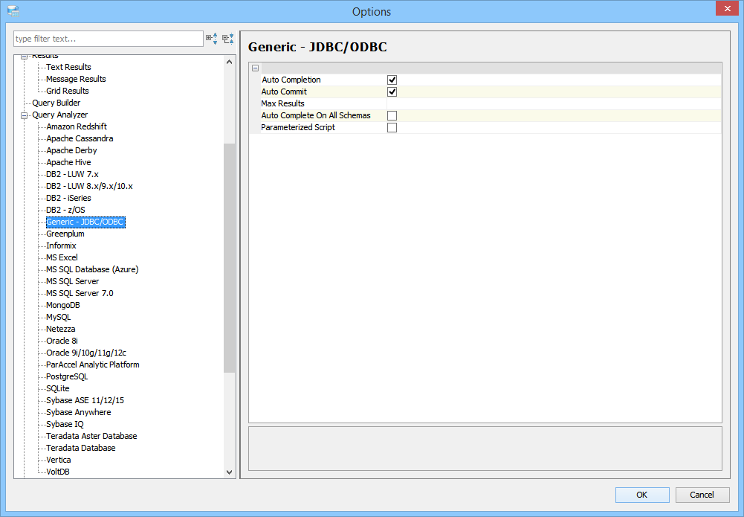
Task: Toggle the Auto Completion checkbox
Action: pyautogui.click(x=392, y=80)
